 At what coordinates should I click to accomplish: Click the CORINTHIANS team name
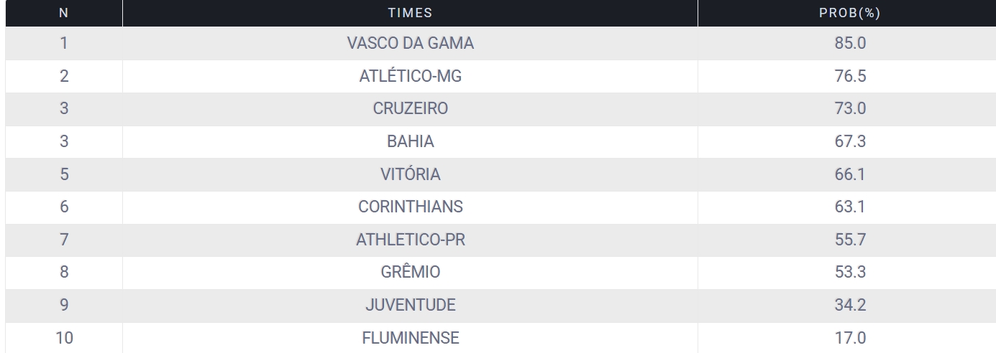(410, 207)
